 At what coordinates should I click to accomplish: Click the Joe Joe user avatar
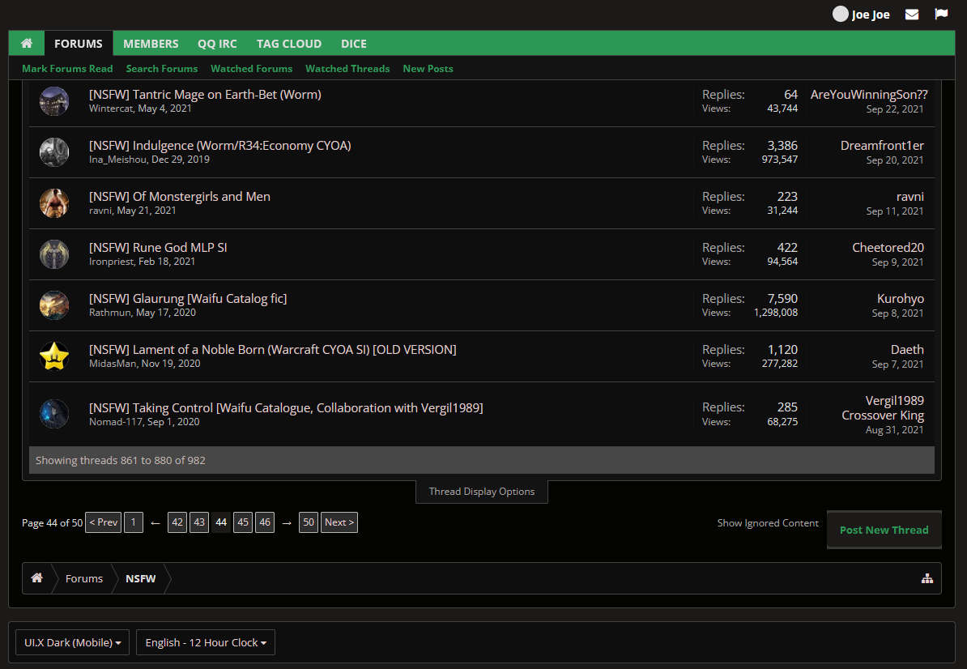(x=841, y=15)
